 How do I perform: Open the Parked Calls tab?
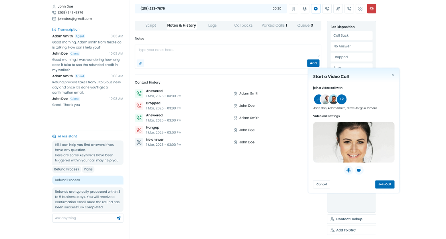[x=274, y=25]
